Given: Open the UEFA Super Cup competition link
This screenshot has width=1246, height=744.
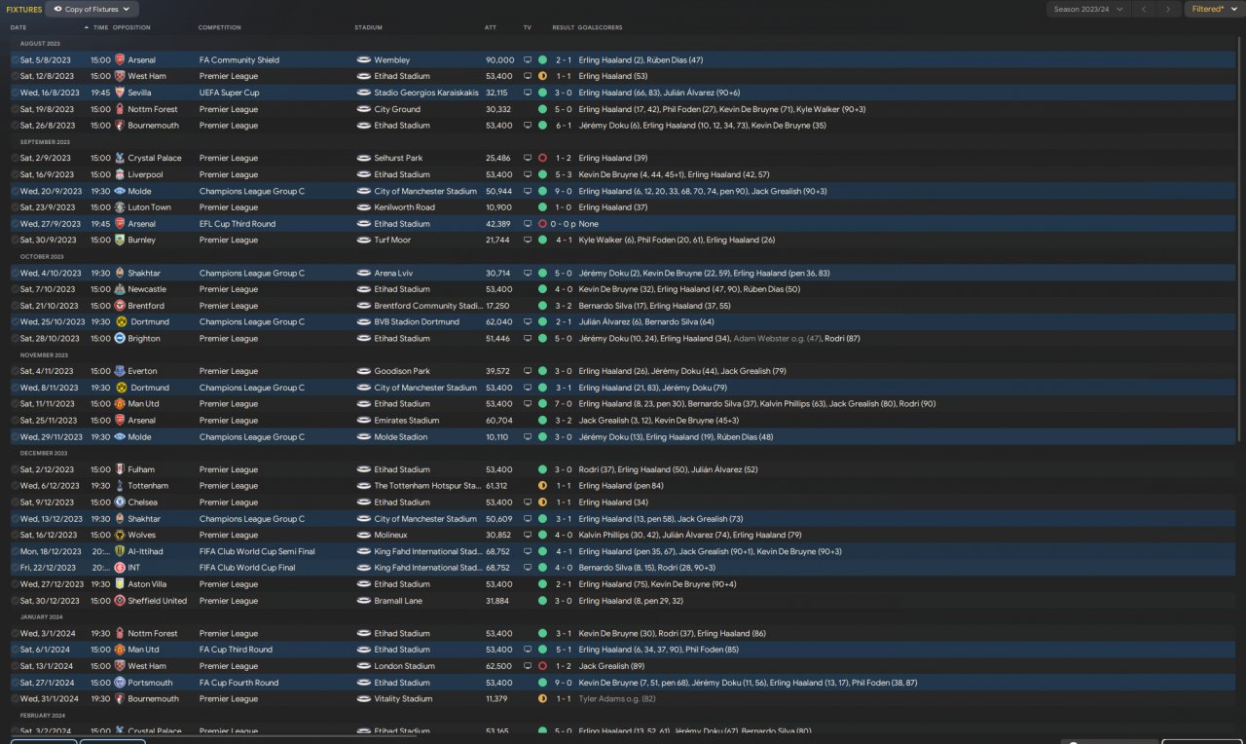Looking at the screenshot, I should click(x=229, y=93).
